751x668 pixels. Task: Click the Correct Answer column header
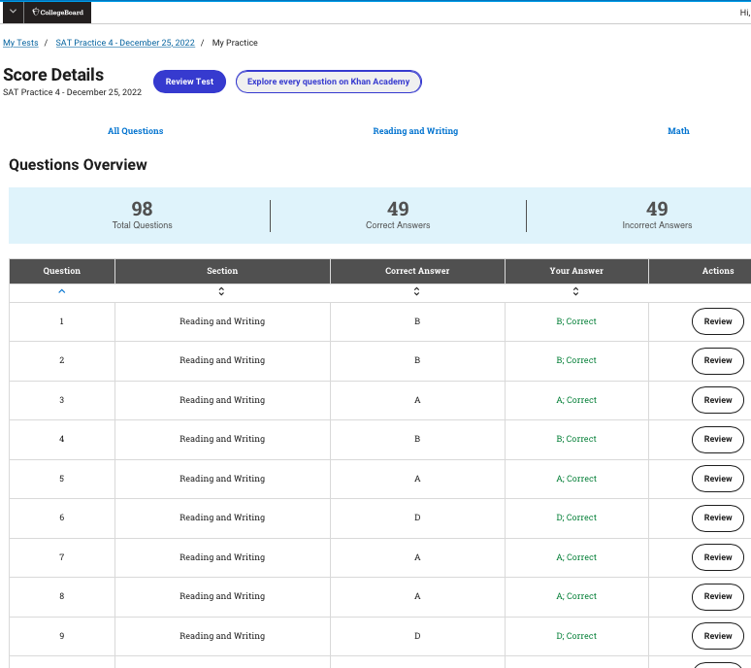coord(417,271)
